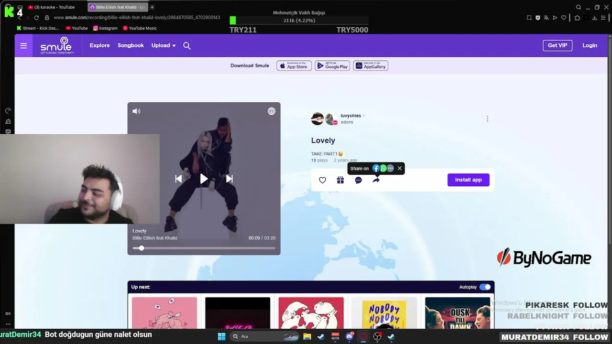Close the Share on popup

coord(400,168)
